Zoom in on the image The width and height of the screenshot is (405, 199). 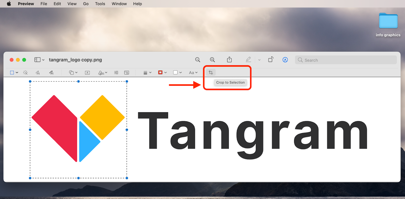212,60
